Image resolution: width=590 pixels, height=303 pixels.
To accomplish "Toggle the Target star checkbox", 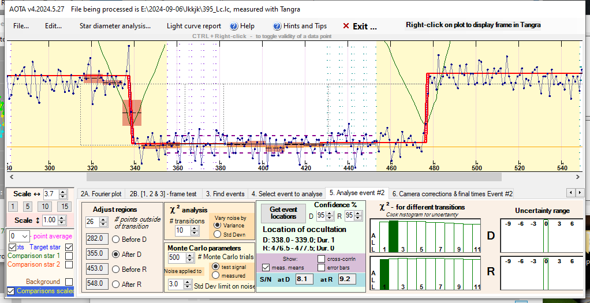I will pyautogui.click(x=69, y=247).
